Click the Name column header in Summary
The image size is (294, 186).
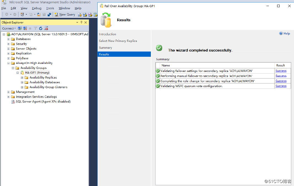pyautogui.click(x=217, y=65)
